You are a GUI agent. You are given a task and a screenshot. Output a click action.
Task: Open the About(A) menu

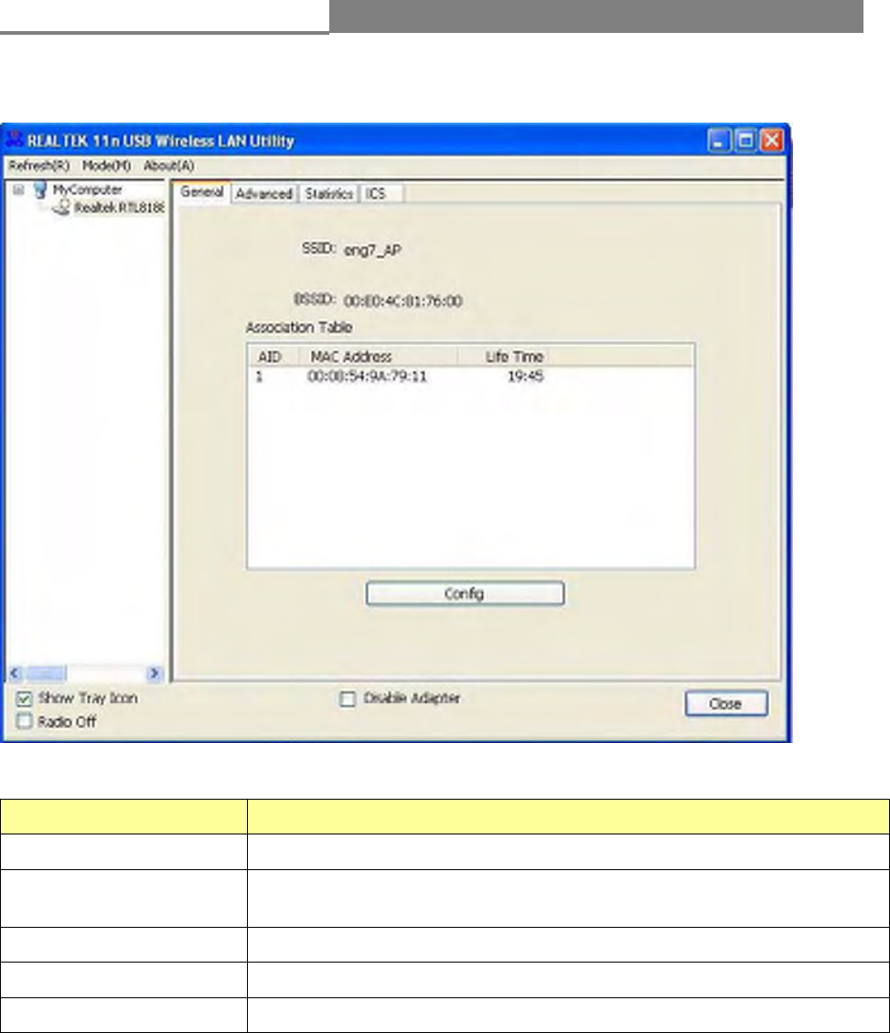tap(168, 166)
